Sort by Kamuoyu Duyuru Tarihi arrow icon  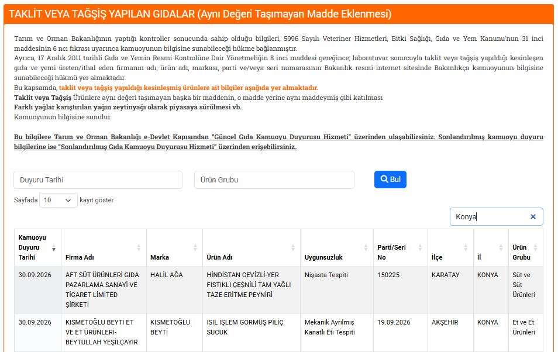click(x=54, y=248)
